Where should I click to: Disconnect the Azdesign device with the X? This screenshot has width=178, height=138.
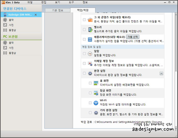click(36, 15)
